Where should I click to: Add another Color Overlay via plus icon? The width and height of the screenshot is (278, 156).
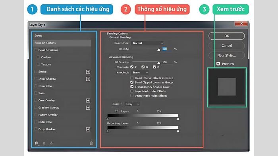click(88, 101)
